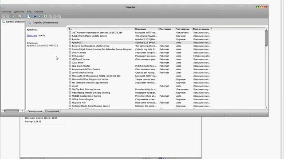The image size is (284, 159).
Task: Select Microsoft .NET Framework NGEN v4.0.30319_X86 row
Action: (x=140, y=76)
